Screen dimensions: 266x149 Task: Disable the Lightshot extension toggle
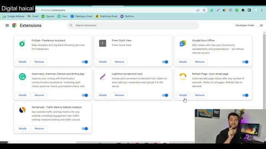(165, 95)
